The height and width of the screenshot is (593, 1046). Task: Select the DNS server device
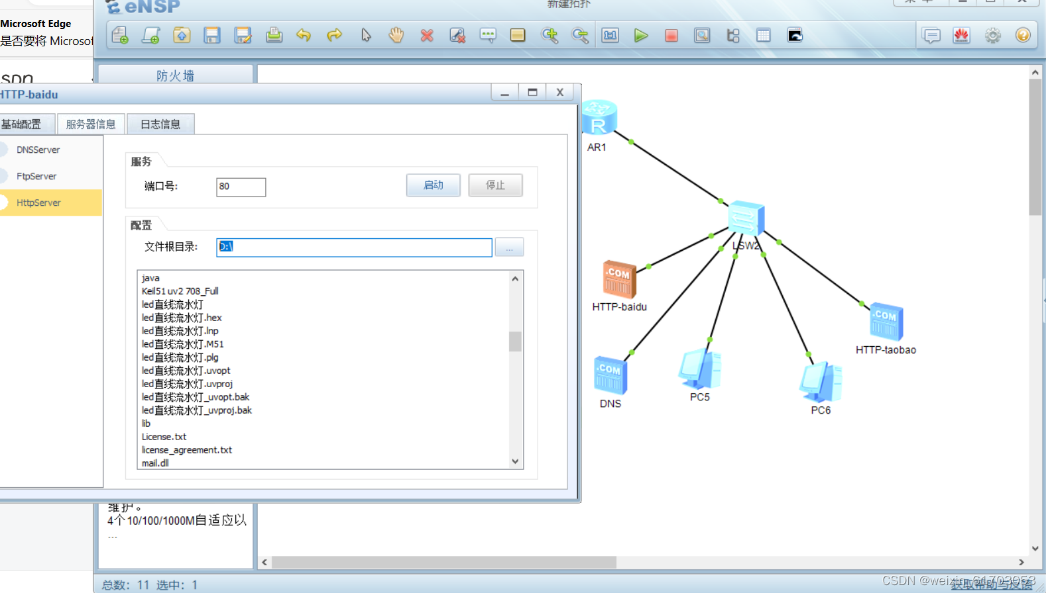click(610, 375)
